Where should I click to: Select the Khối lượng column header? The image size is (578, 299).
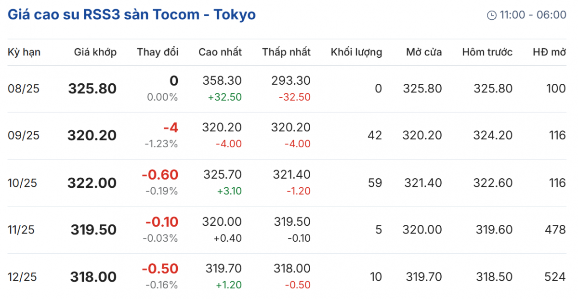click(x=356, y=52)
